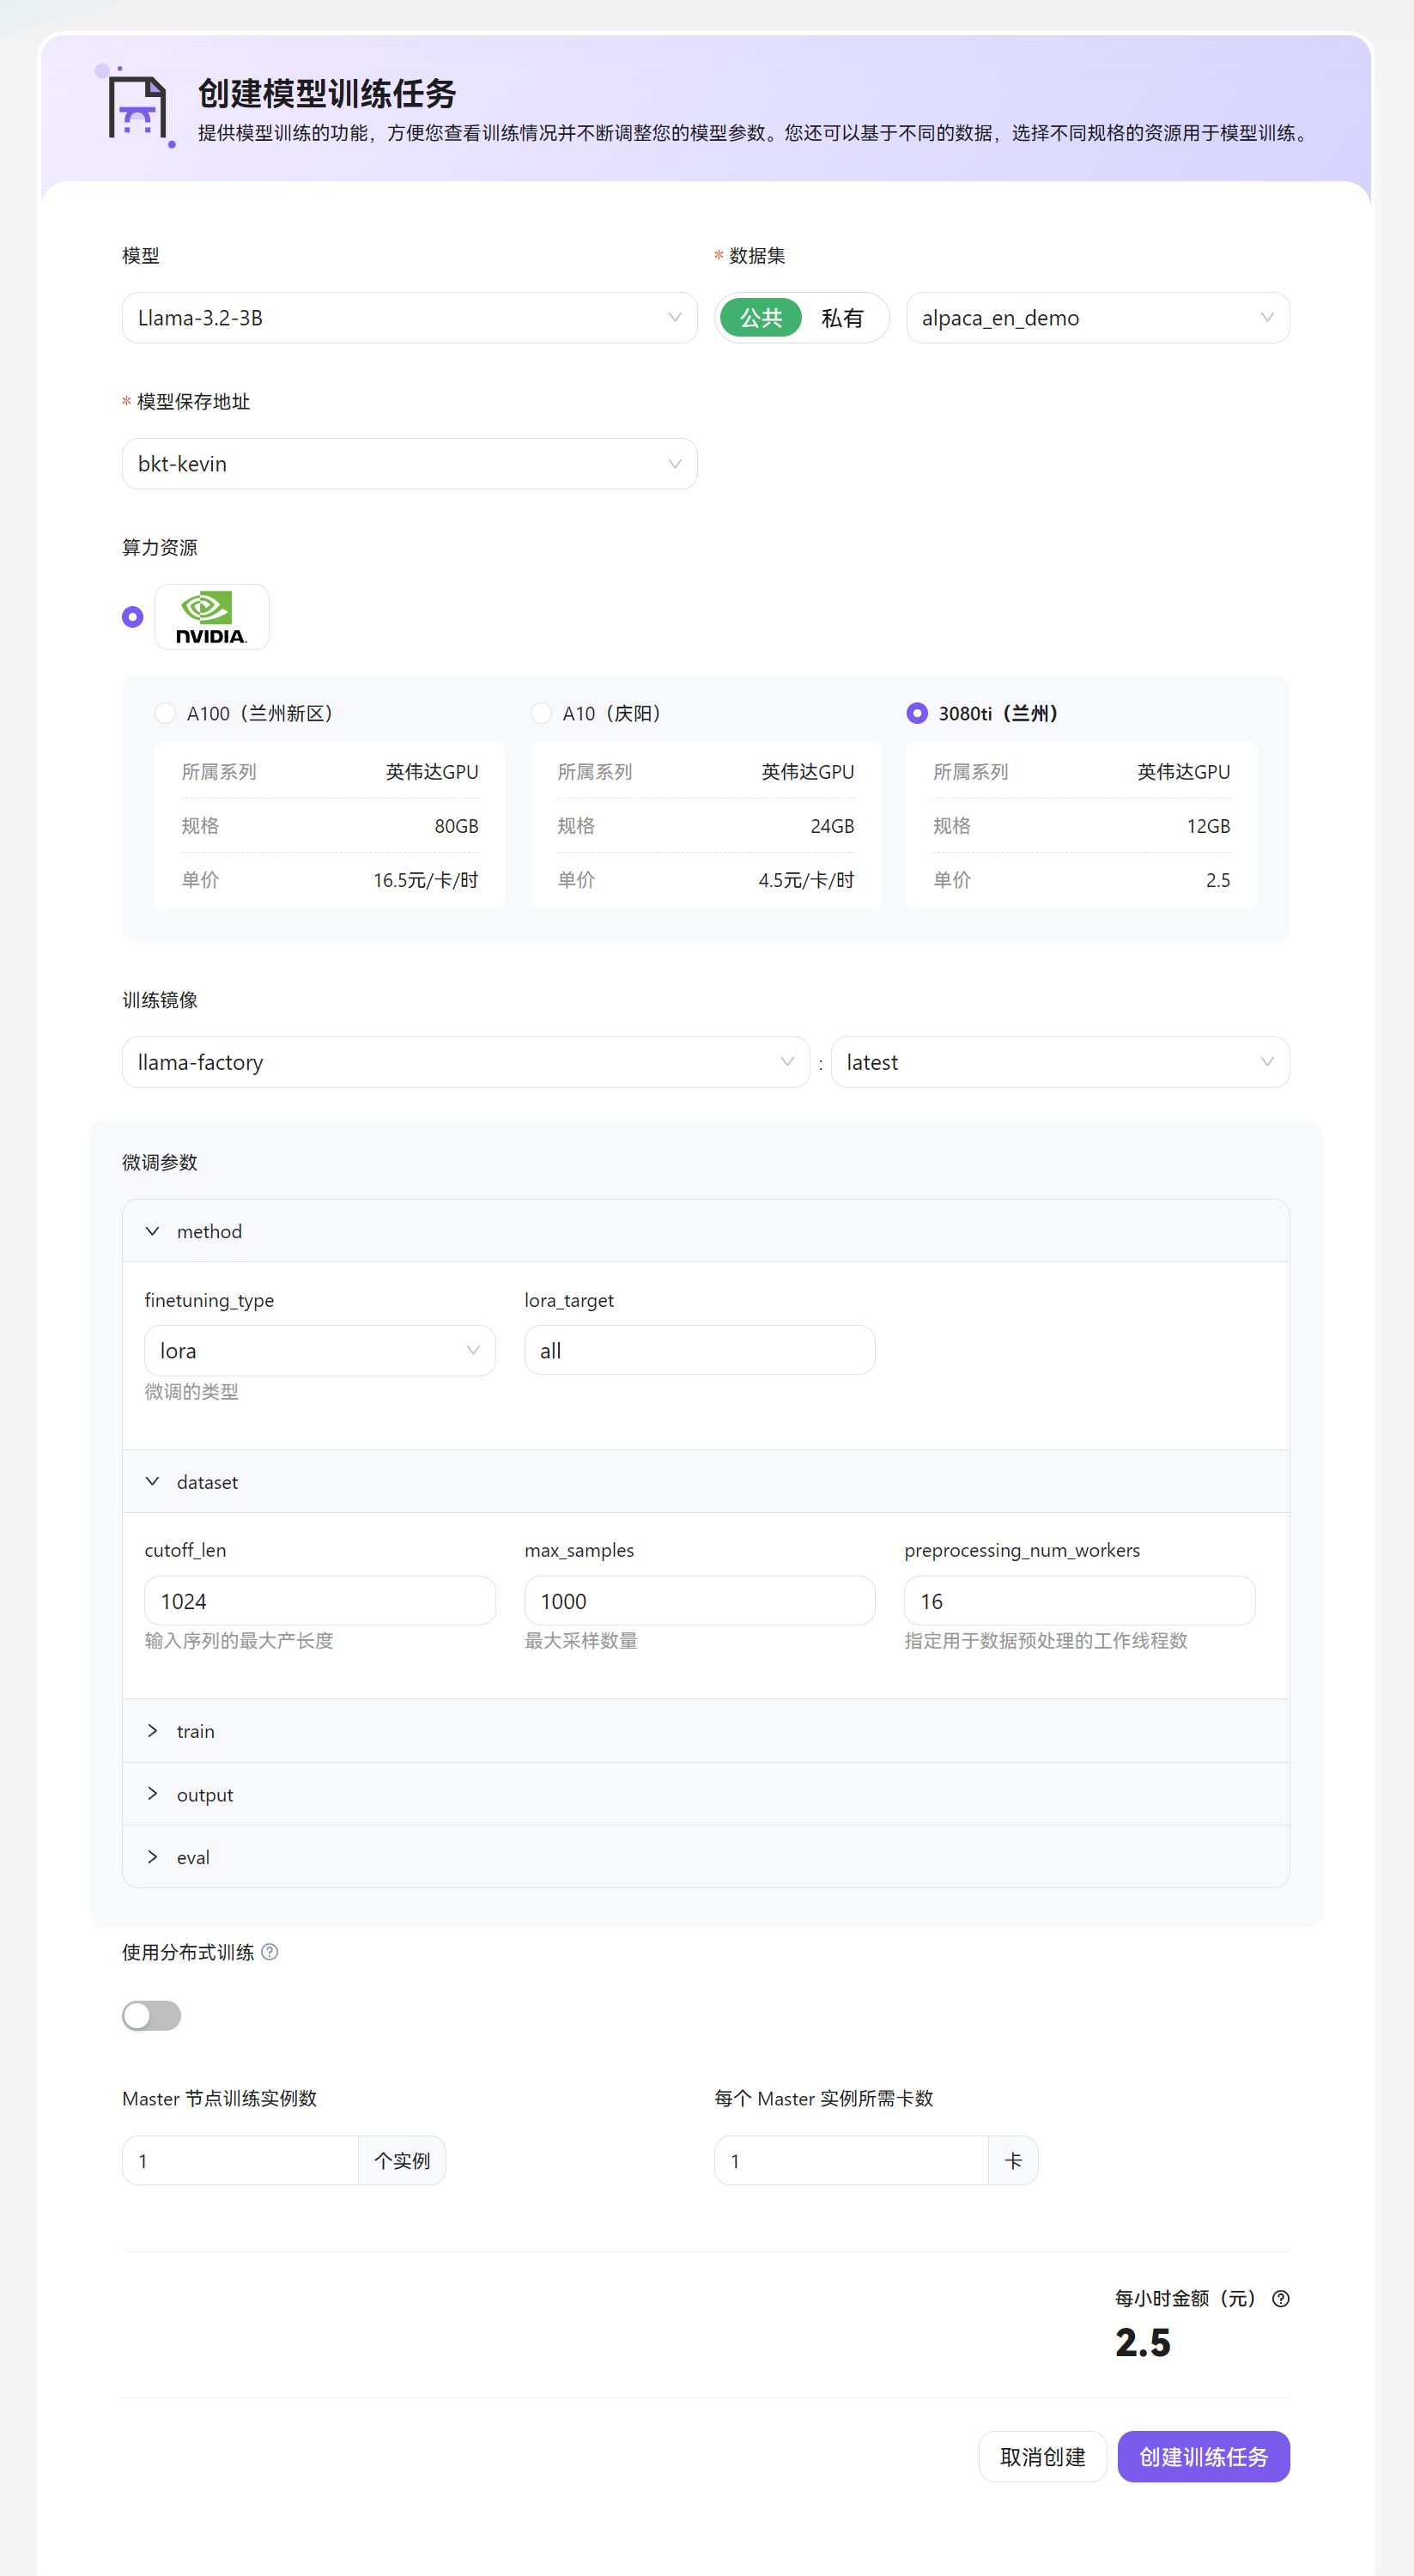Click the 指定用于数据预处理的工作线程数 hint
The width and height of the screenshot is (1414, 2576).
click(x=1046, y=1641)
